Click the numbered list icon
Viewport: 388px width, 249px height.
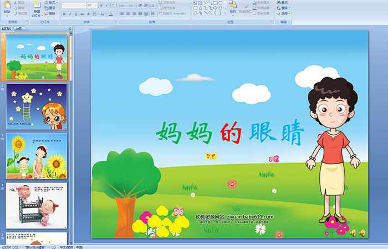[x=132, y=5]
